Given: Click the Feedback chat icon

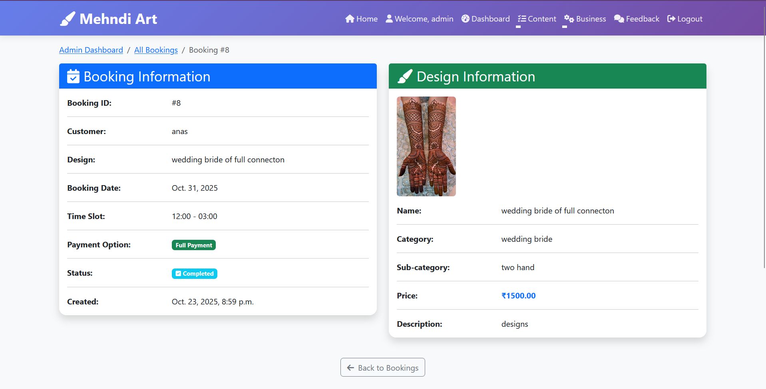Looking at the screenshot, I should pos(619,18).
